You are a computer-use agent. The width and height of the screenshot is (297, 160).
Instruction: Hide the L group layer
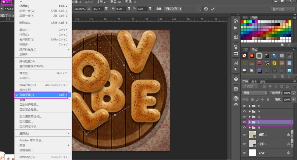coord(244,122)
